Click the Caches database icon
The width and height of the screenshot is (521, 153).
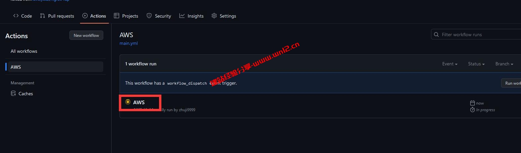tap(13, 94)
